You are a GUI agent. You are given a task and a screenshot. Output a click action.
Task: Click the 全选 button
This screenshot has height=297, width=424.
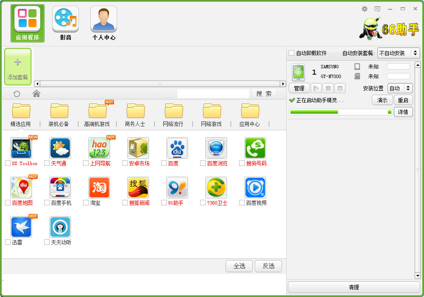239,266
